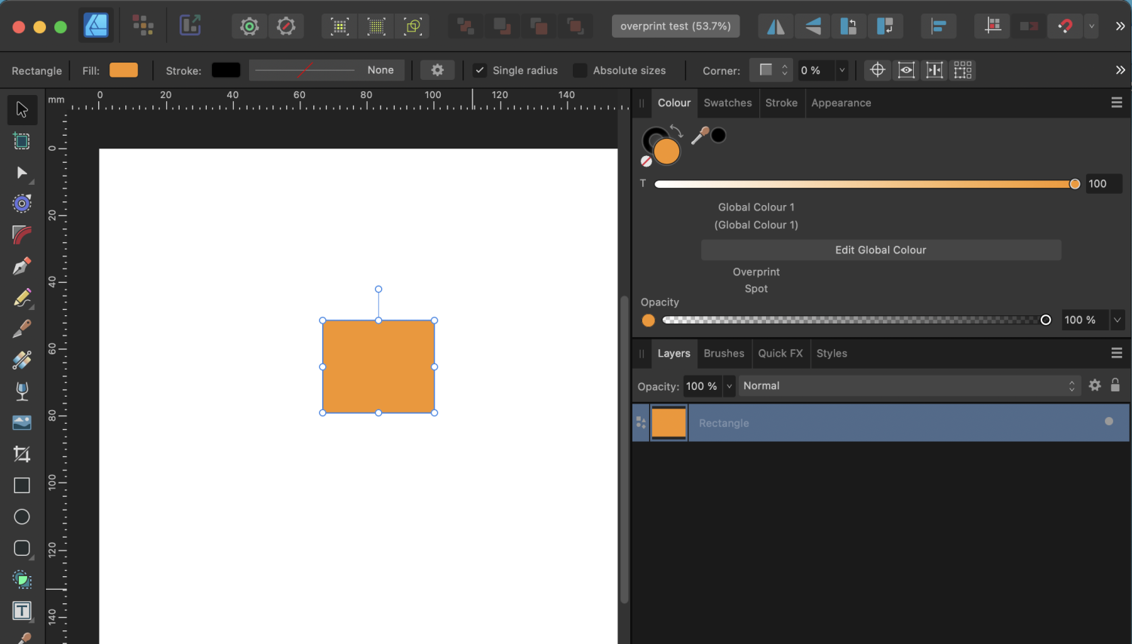Click the Edit Global Colour button
The width and height of the screenshot is (1132, 644).
click(880, 250)
